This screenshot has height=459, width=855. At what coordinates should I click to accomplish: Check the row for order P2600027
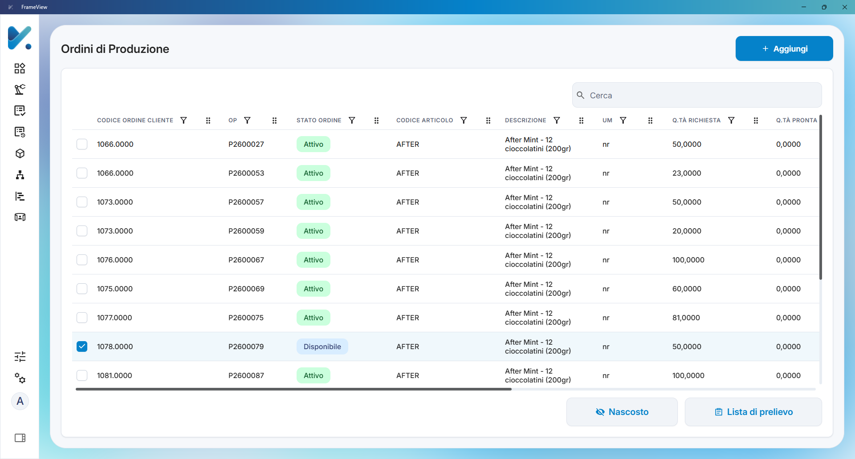82,144
